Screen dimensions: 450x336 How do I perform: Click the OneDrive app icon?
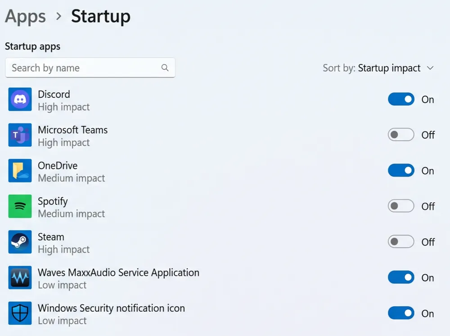(x=20, y=171)
